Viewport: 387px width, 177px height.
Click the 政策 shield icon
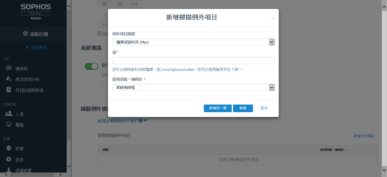9,148
